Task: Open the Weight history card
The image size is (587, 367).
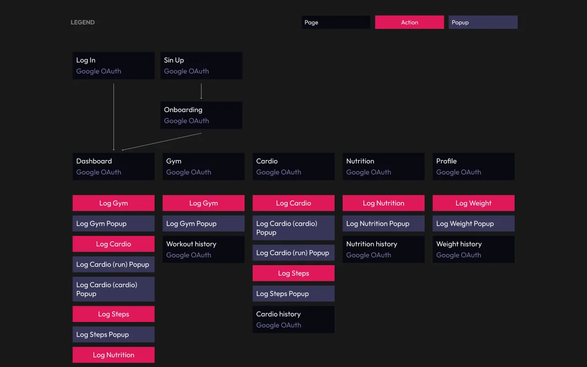Action: click(474, 250)
